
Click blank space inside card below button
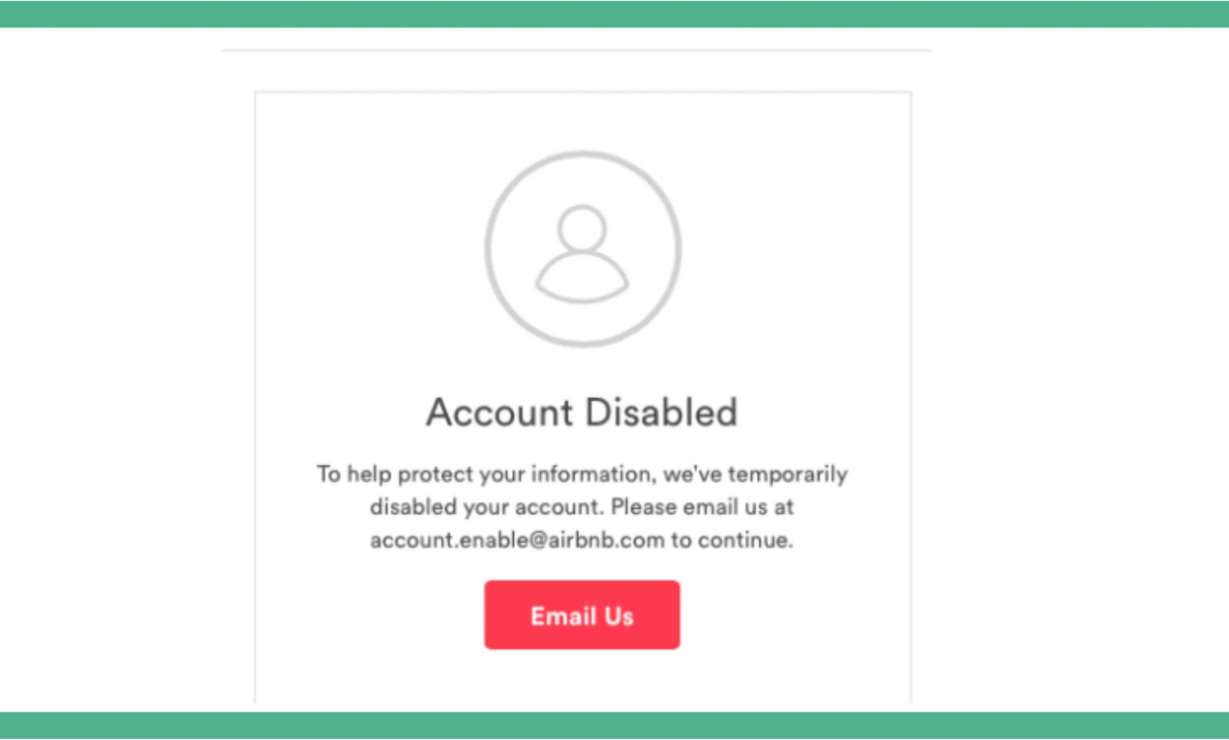tap(583, 678)
